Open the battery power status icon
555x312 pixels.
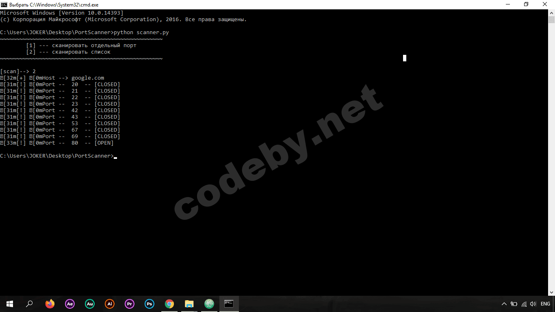[x=514, y=304]
